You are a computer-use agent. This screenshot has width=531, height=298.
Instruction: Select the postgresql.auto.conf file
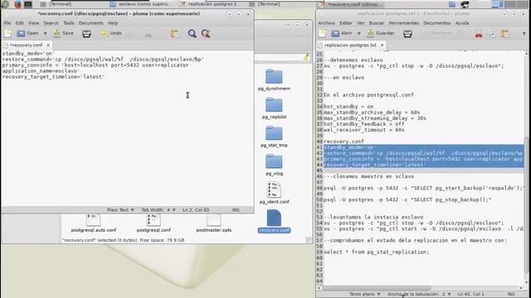coord(94,223)
